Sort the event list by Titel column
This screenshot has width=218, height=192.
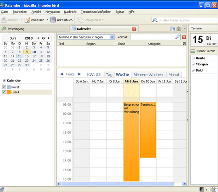pyautogui.click(x=71, y=44)
